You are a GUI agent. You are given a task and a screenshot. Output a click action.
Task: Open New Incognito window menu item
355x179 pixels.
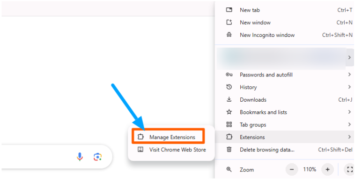click(285, 35)
